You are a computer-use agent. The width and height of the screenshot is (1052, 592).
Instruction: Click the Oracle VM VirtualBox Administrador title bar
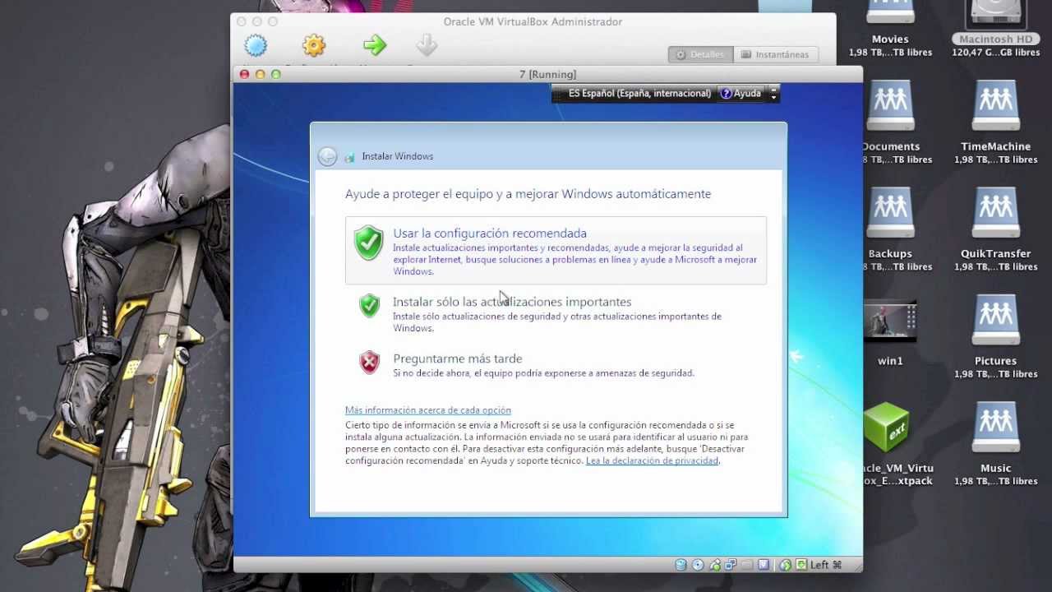point(533,21)
